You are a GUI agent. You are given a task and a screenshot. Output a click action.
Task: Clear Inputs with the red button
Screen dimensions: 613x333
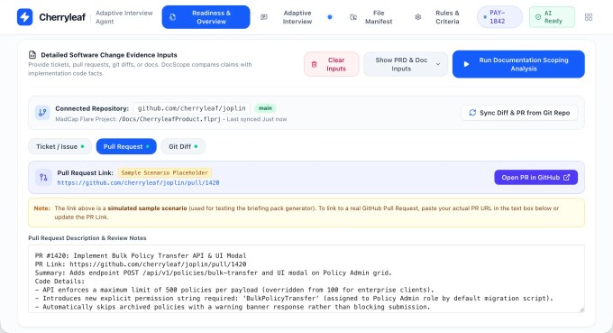[x=331, y=64]
